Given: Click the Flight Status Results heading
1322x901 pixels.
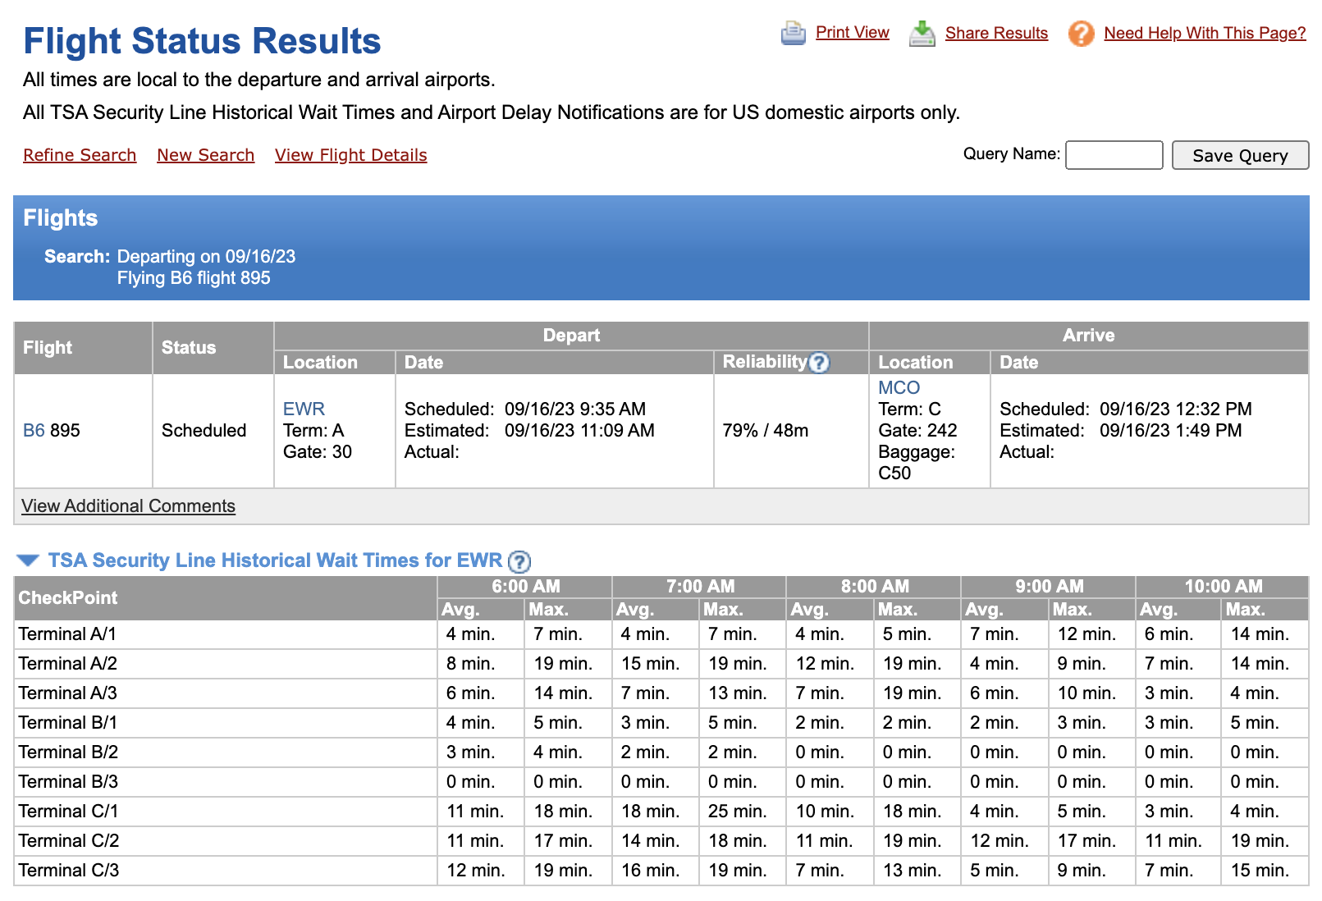Looking at the screenshot, I should point(202,40).
